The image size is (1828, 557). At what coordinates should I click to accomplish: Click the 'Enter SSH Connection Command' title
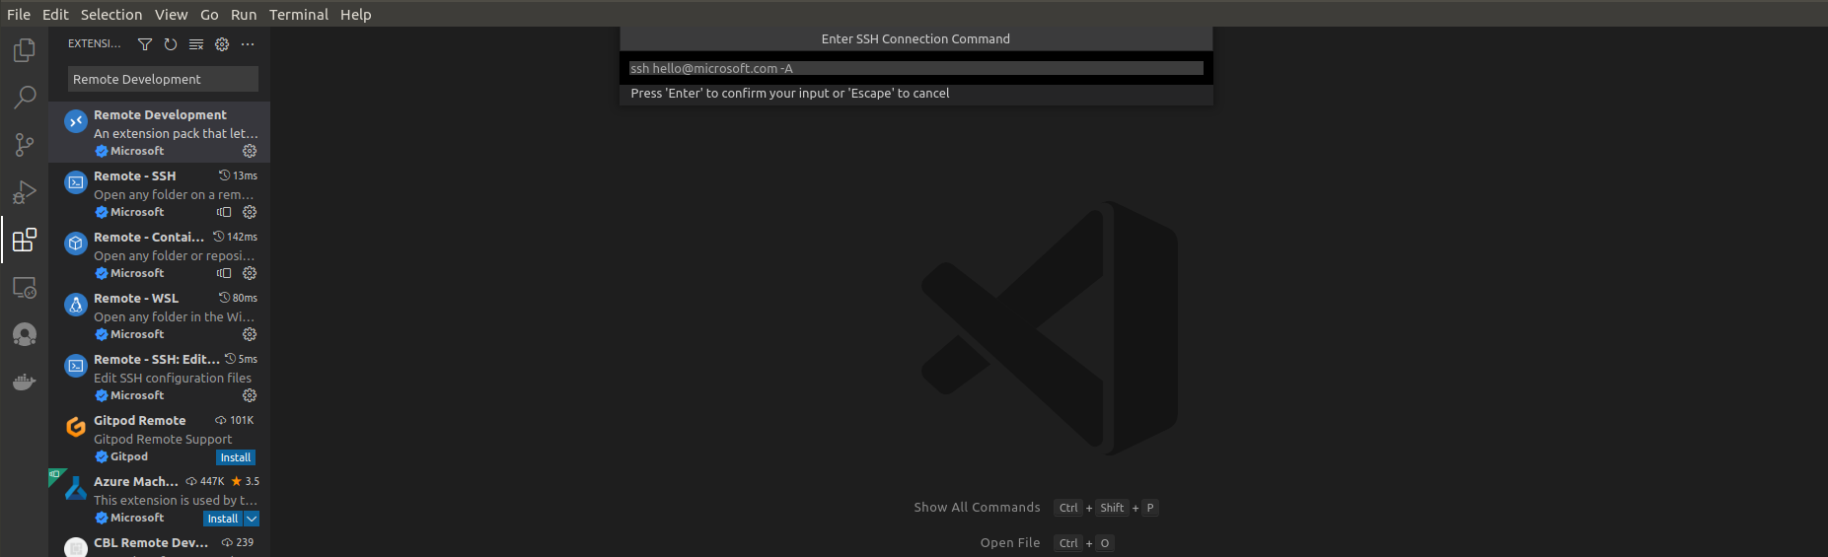click(915, 39)
